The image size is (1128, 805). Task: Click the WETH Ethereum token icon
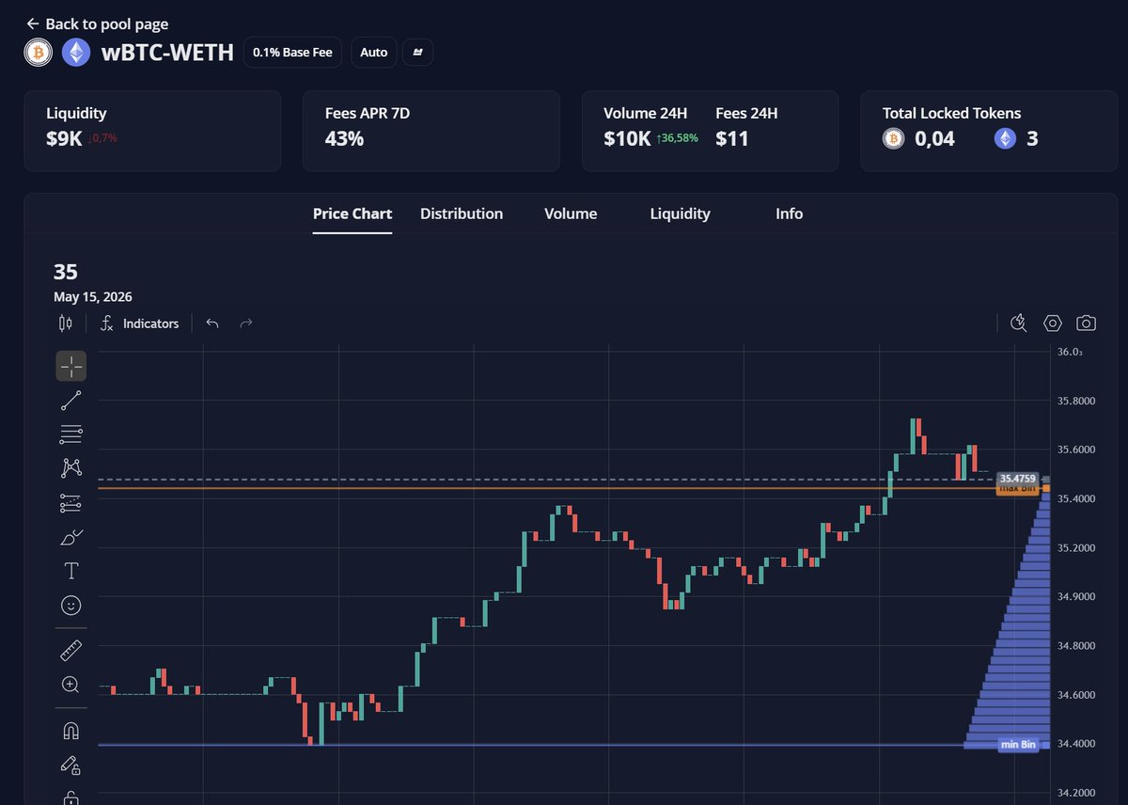(76, 52)
